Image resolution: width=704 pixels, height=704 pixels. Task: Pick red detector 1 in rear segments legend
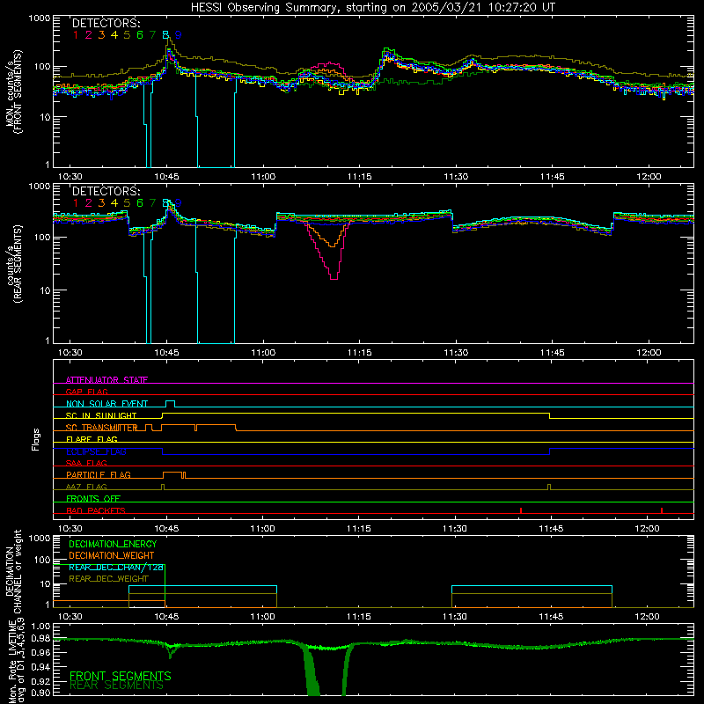(x=76, y=203)
